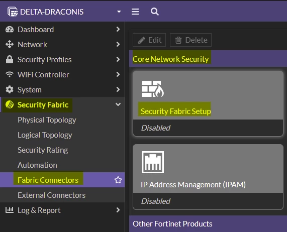287x232 pixels.
Task: Click the System gear icon
Action: (x=10, y=89)
